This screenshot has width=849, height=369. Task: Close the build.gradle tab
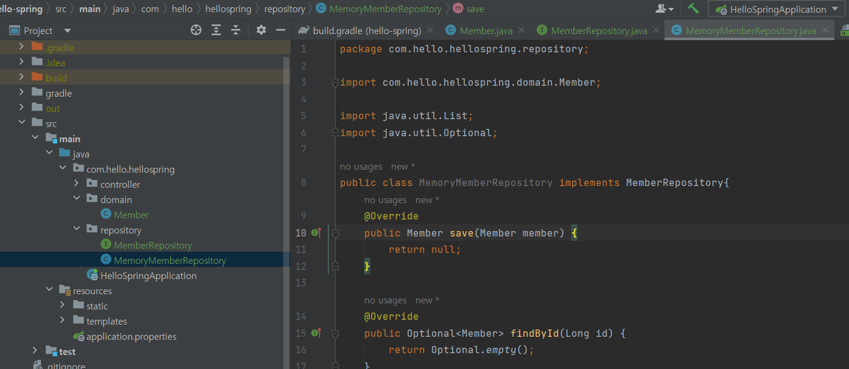click(x=430, y=30)
